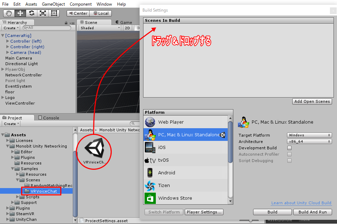337x224 pixels.
Task: Select the Hand tool in toolbar
Action: (9, 13)
